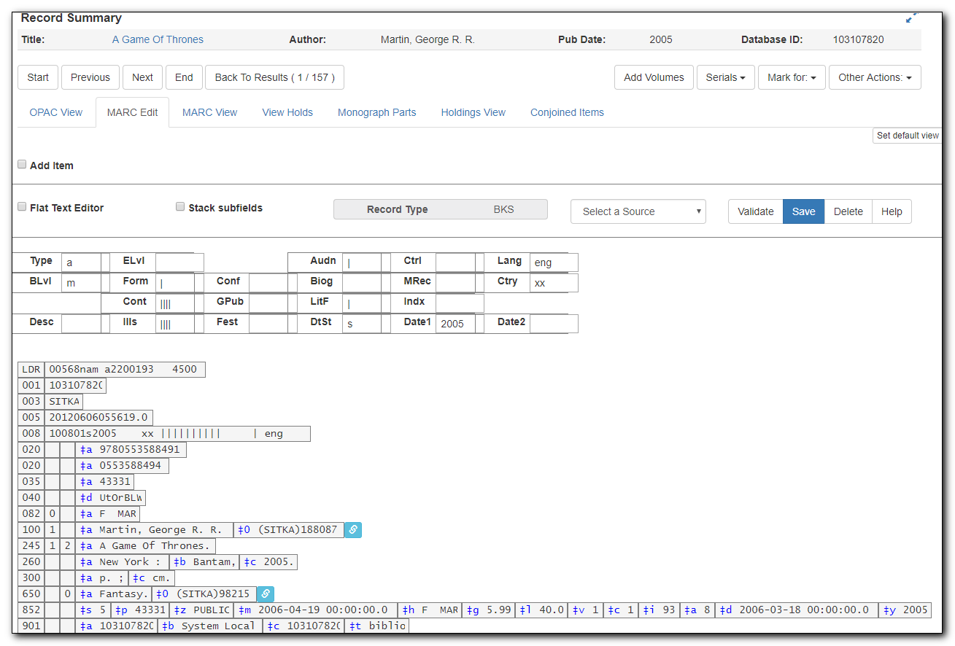
Task: Go to the Previous record
Action: (x=90, y=77)
